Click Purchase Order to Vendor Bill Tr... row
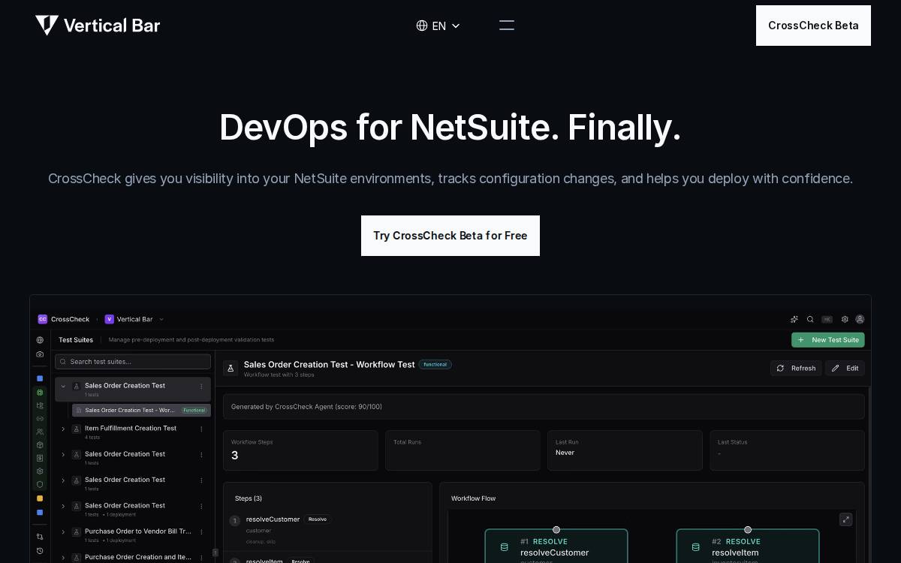Image resolution: width=901 pixels, height=563 pixels. pos(133,534)
